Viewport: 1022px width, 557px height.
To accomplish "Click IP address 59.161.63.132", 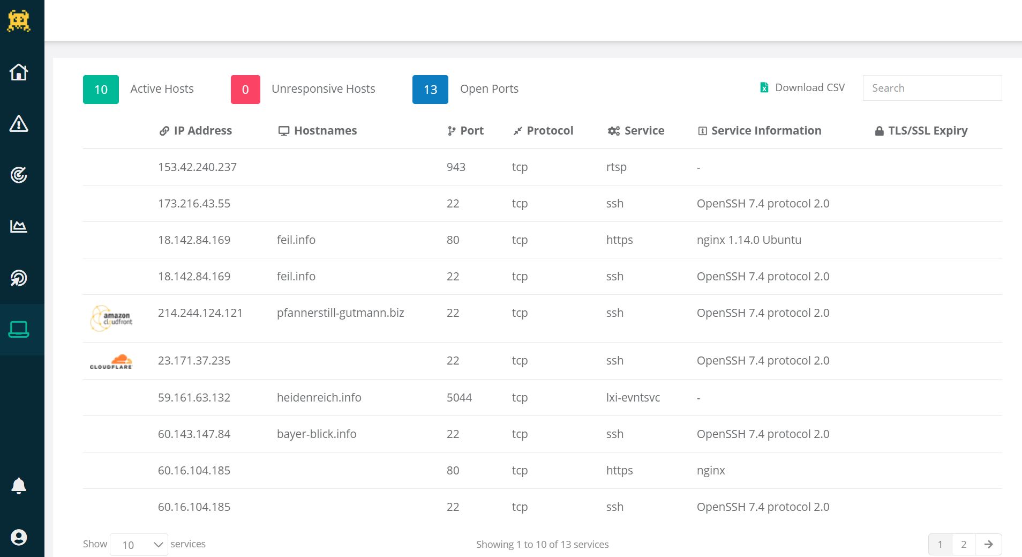I will (194, 398).
